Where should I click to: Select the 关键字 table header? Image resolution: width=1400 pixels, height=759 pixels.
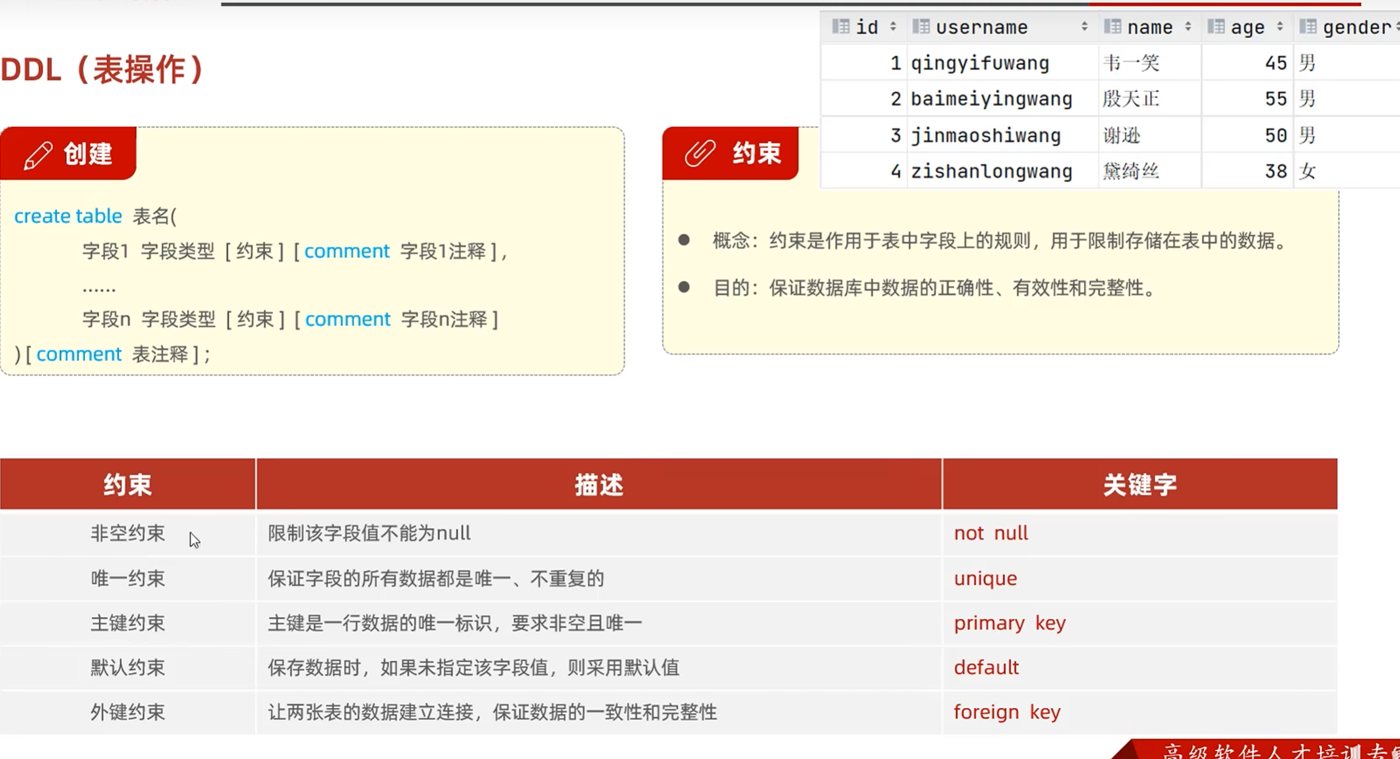click(1139, 485)
